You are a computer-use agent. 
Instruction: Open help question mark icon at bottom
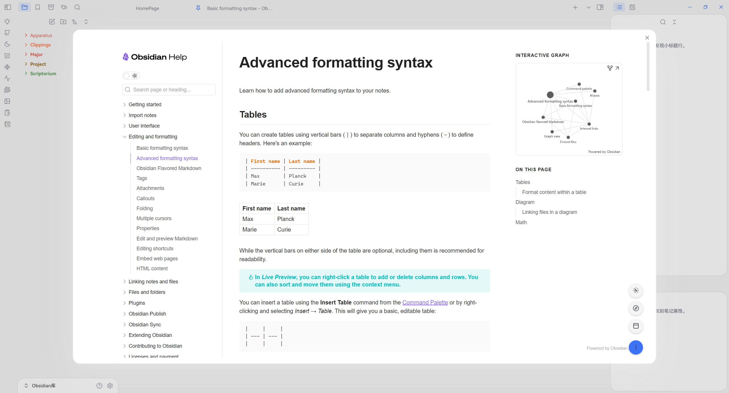tap(99, 386)
